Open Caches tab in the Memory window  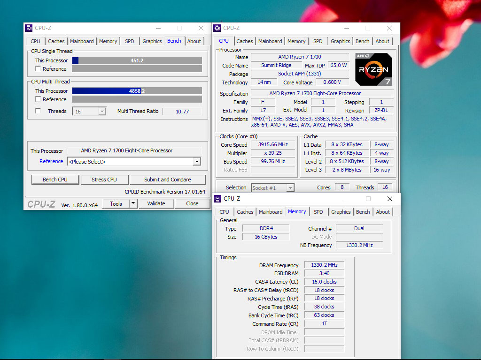click(245, 212)
